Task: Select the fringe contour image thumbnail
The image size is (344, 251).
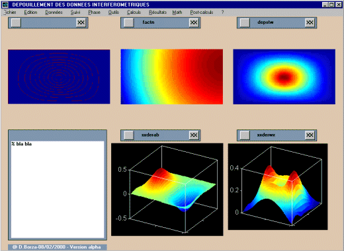Action: click(x=59, y=77)
